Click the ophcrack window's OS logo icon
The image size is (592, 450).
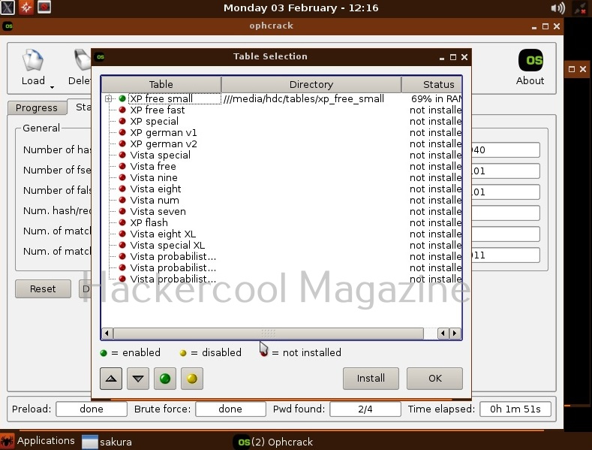click(x=8, y=26)
